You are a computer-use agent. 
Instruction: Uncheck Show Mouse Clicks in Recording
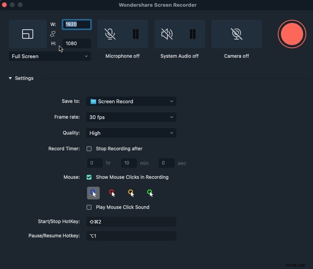tap(89, 177)
